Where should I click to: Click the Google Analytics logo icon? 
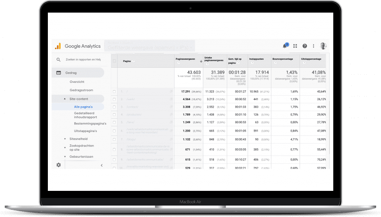tap(58, 46)
